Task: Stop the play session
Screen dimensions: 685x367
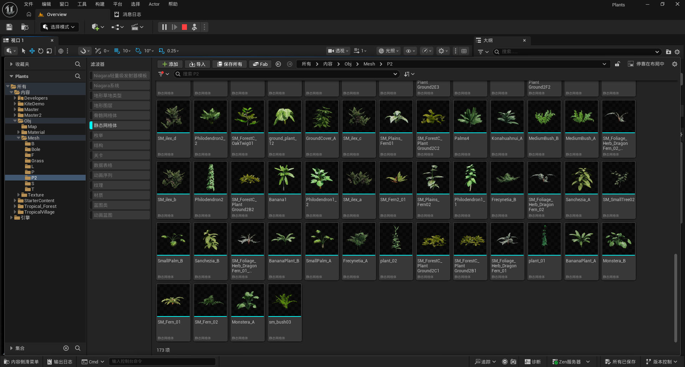Action: pos(184,27)
